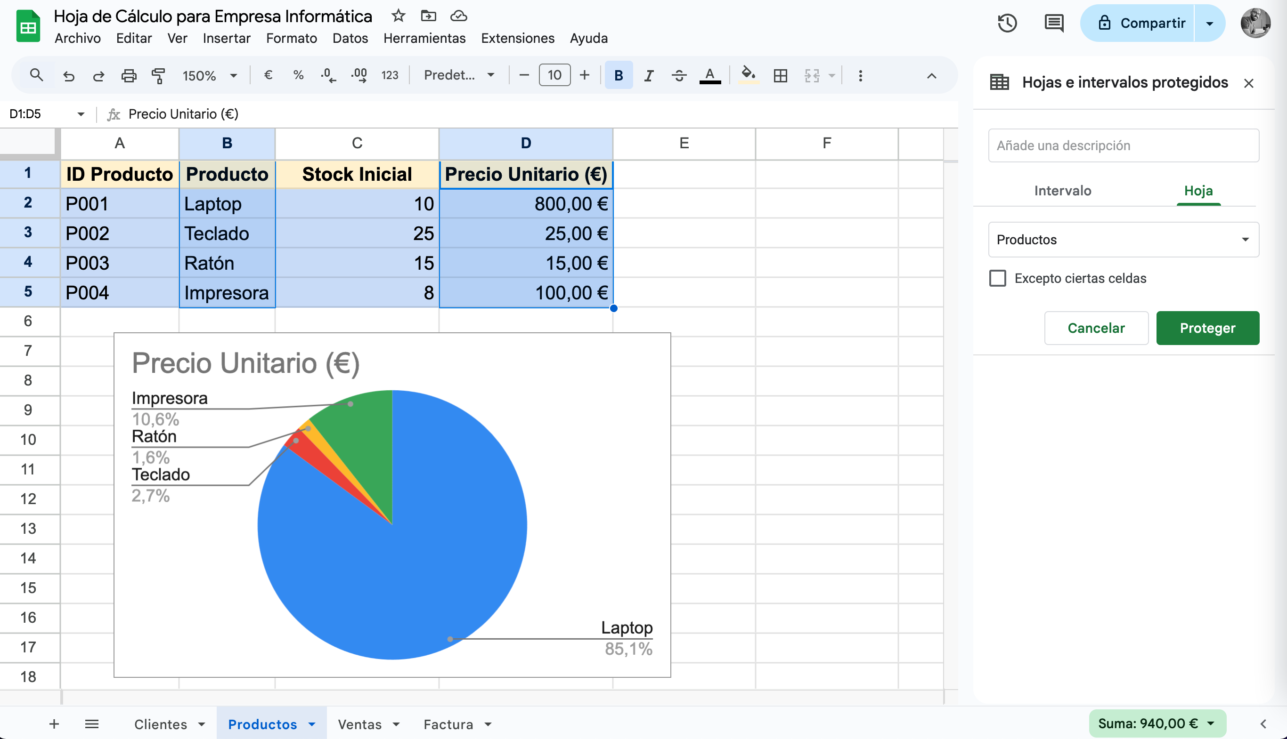Open the 150% zoom dropdown
Image resolution: width=1287 pixels, height=739 pixels.
(x=209, y=76)
